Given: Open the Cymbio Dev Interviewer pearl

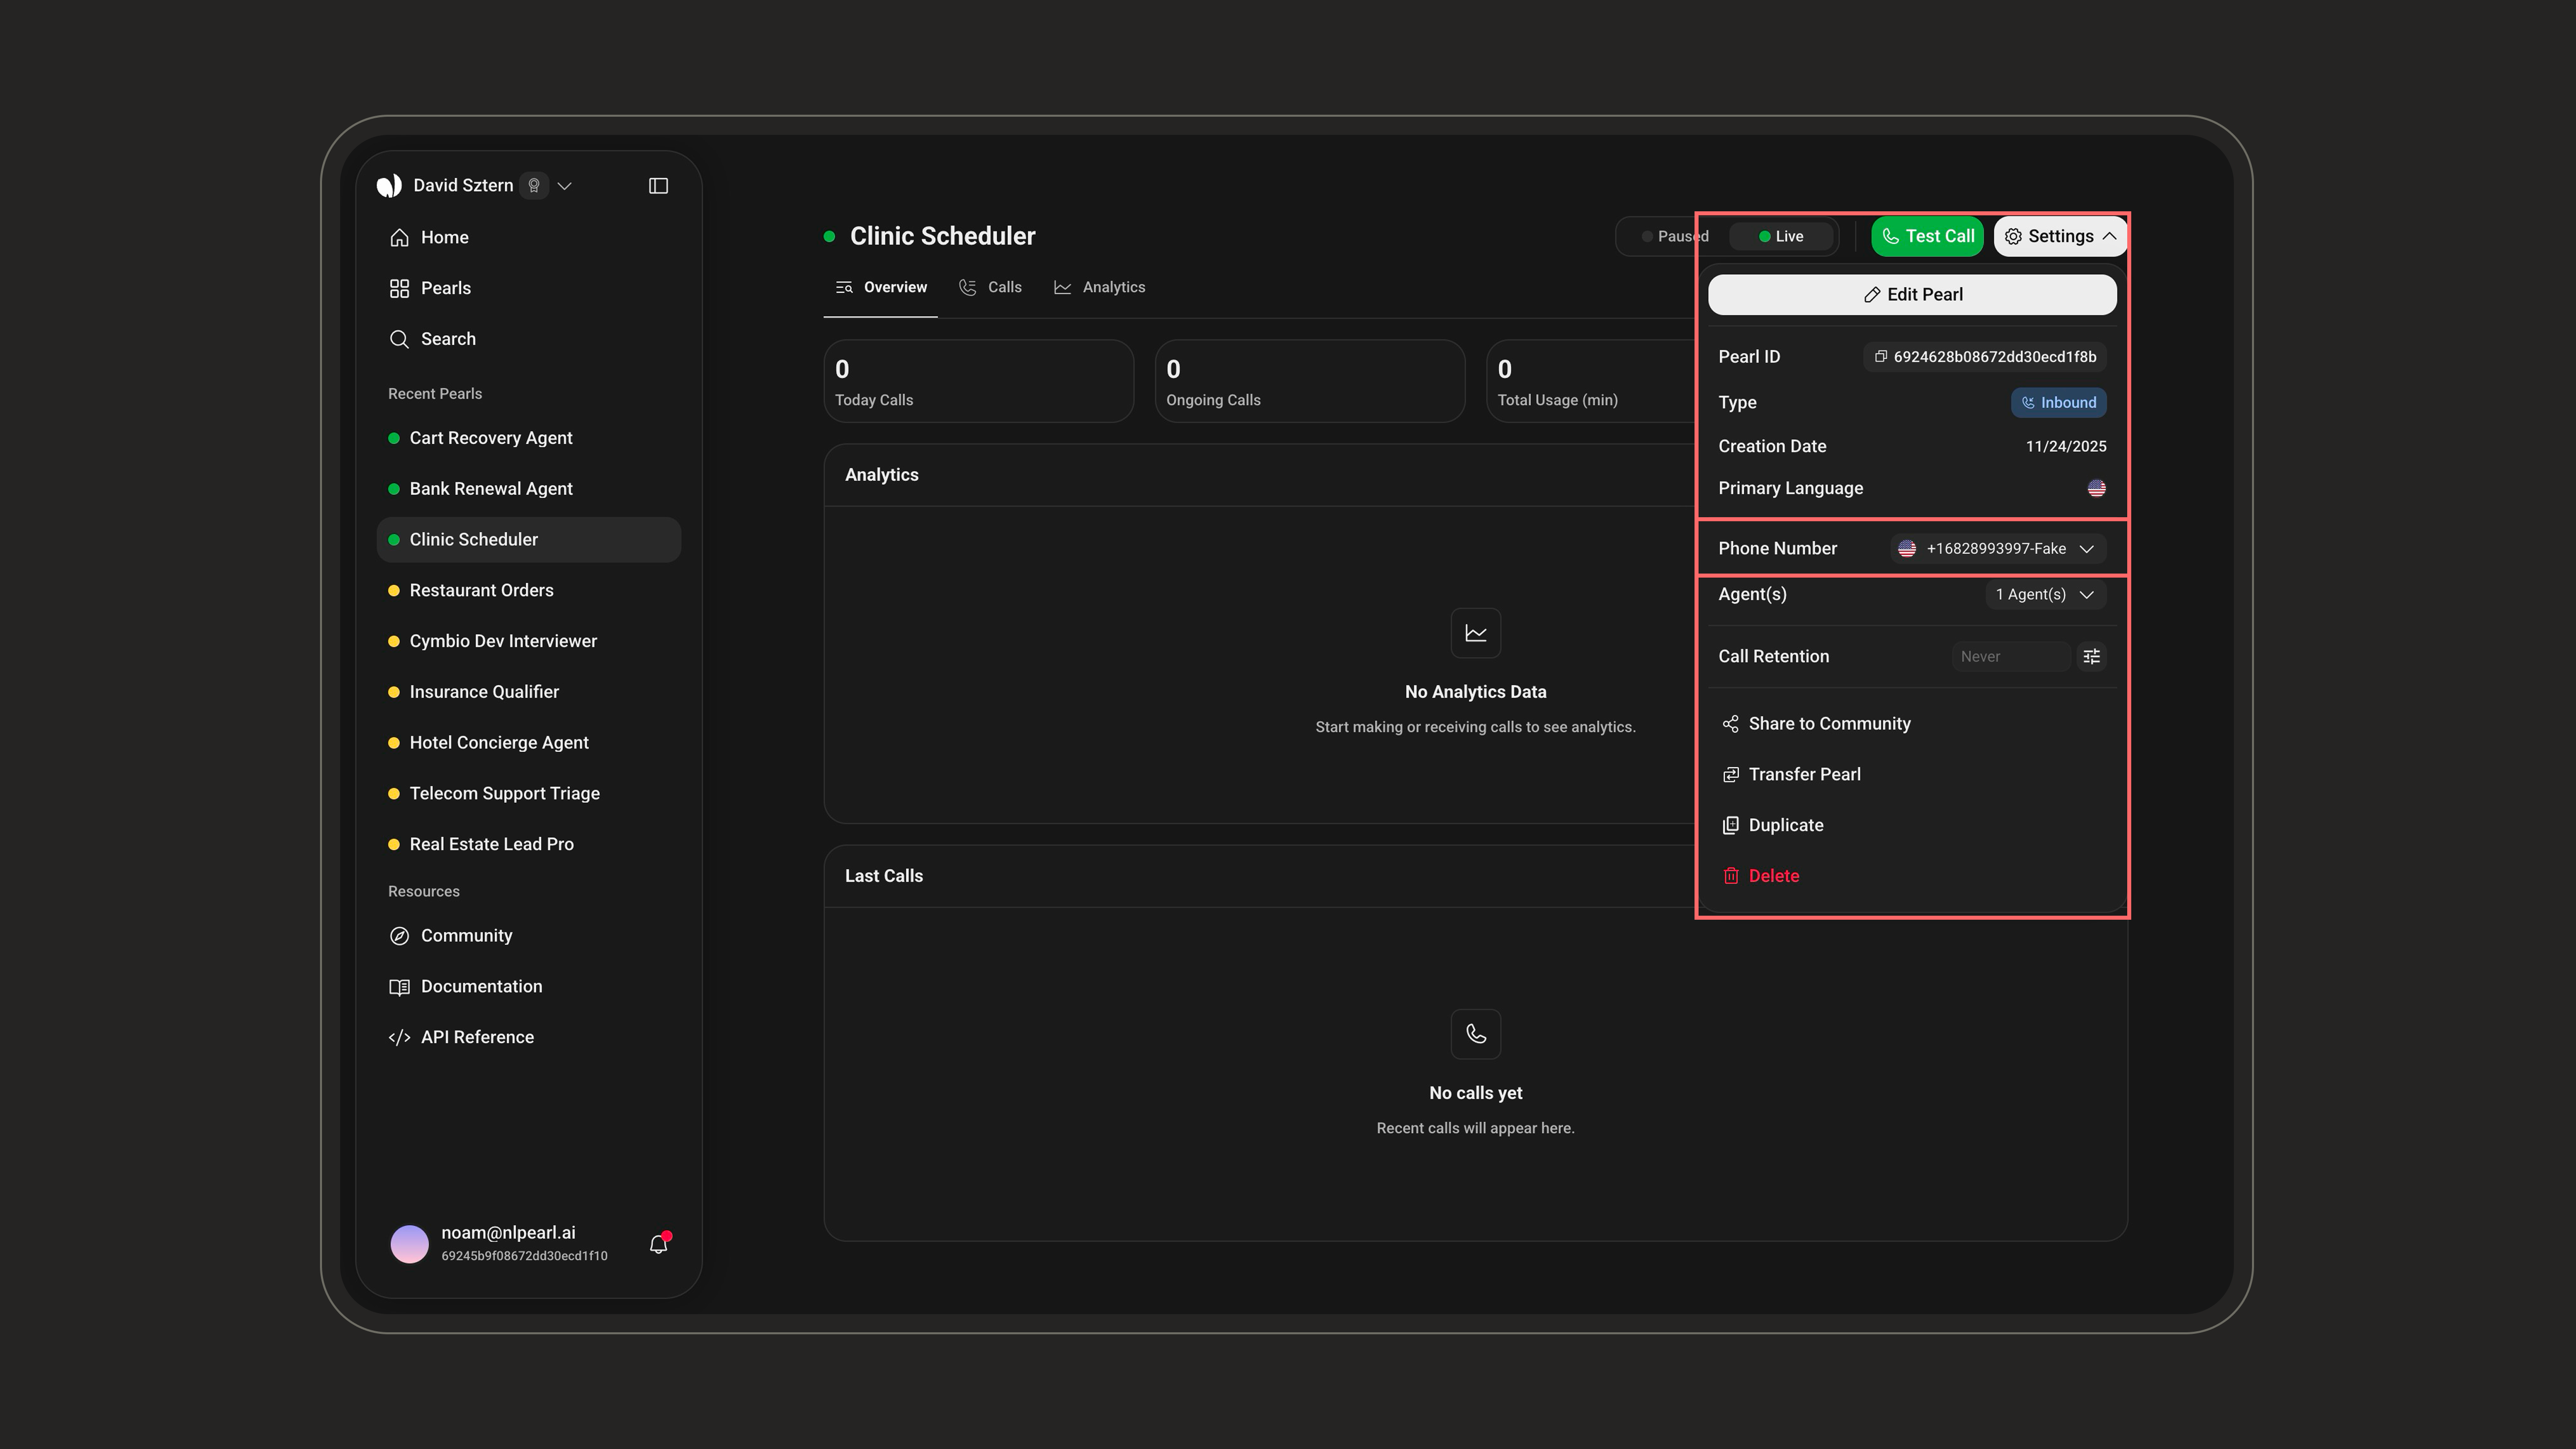Looking at the screenshot, I should point(528,641).
